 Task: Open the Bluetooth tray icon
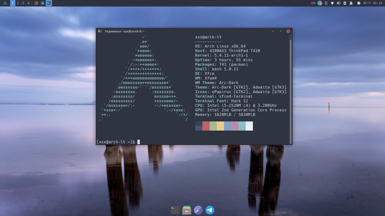click(x=326, y=3)
